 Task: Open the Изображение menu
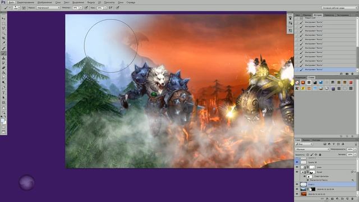point(45,2)
